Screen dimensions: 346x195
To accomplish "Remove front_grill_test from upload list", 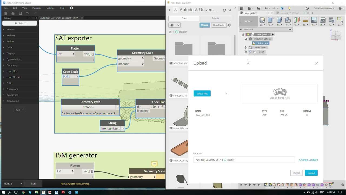I will (307, 115).
